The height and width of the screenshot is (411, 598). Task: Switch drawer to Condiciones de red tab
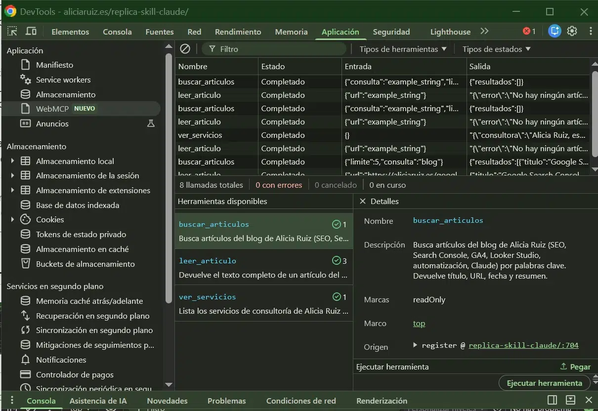[301, 401]
